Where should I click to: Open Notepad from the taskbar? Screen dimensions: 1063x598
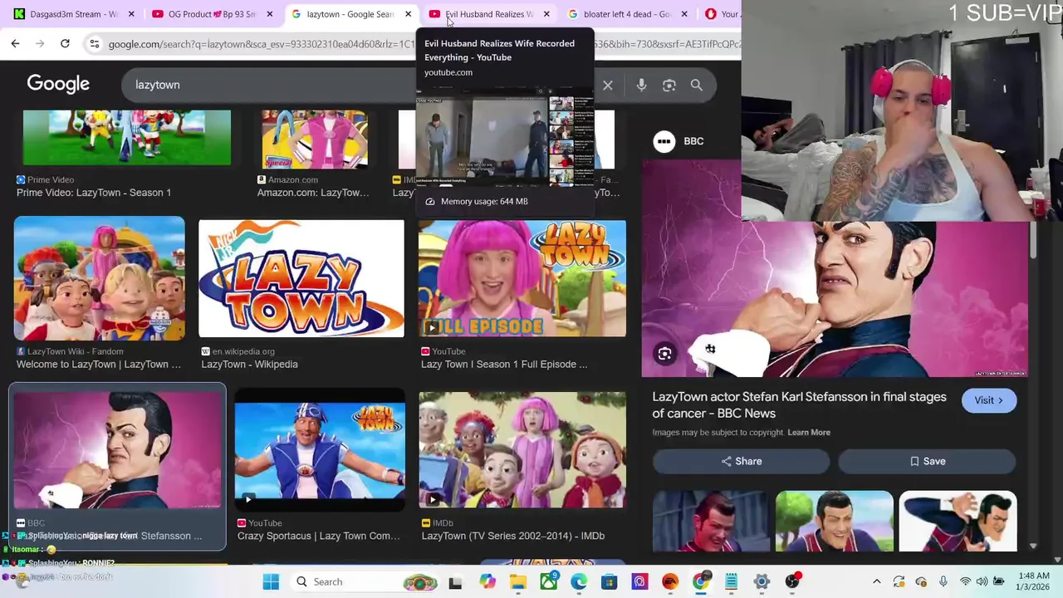[731, 581]
